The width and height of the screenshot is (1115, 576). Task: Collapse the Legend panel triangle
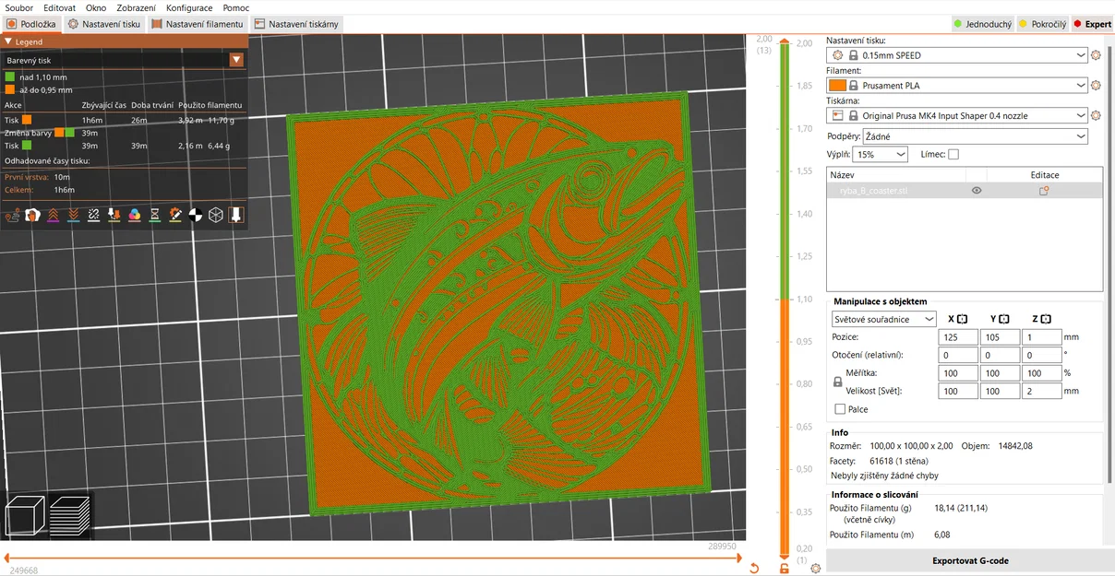8,41
